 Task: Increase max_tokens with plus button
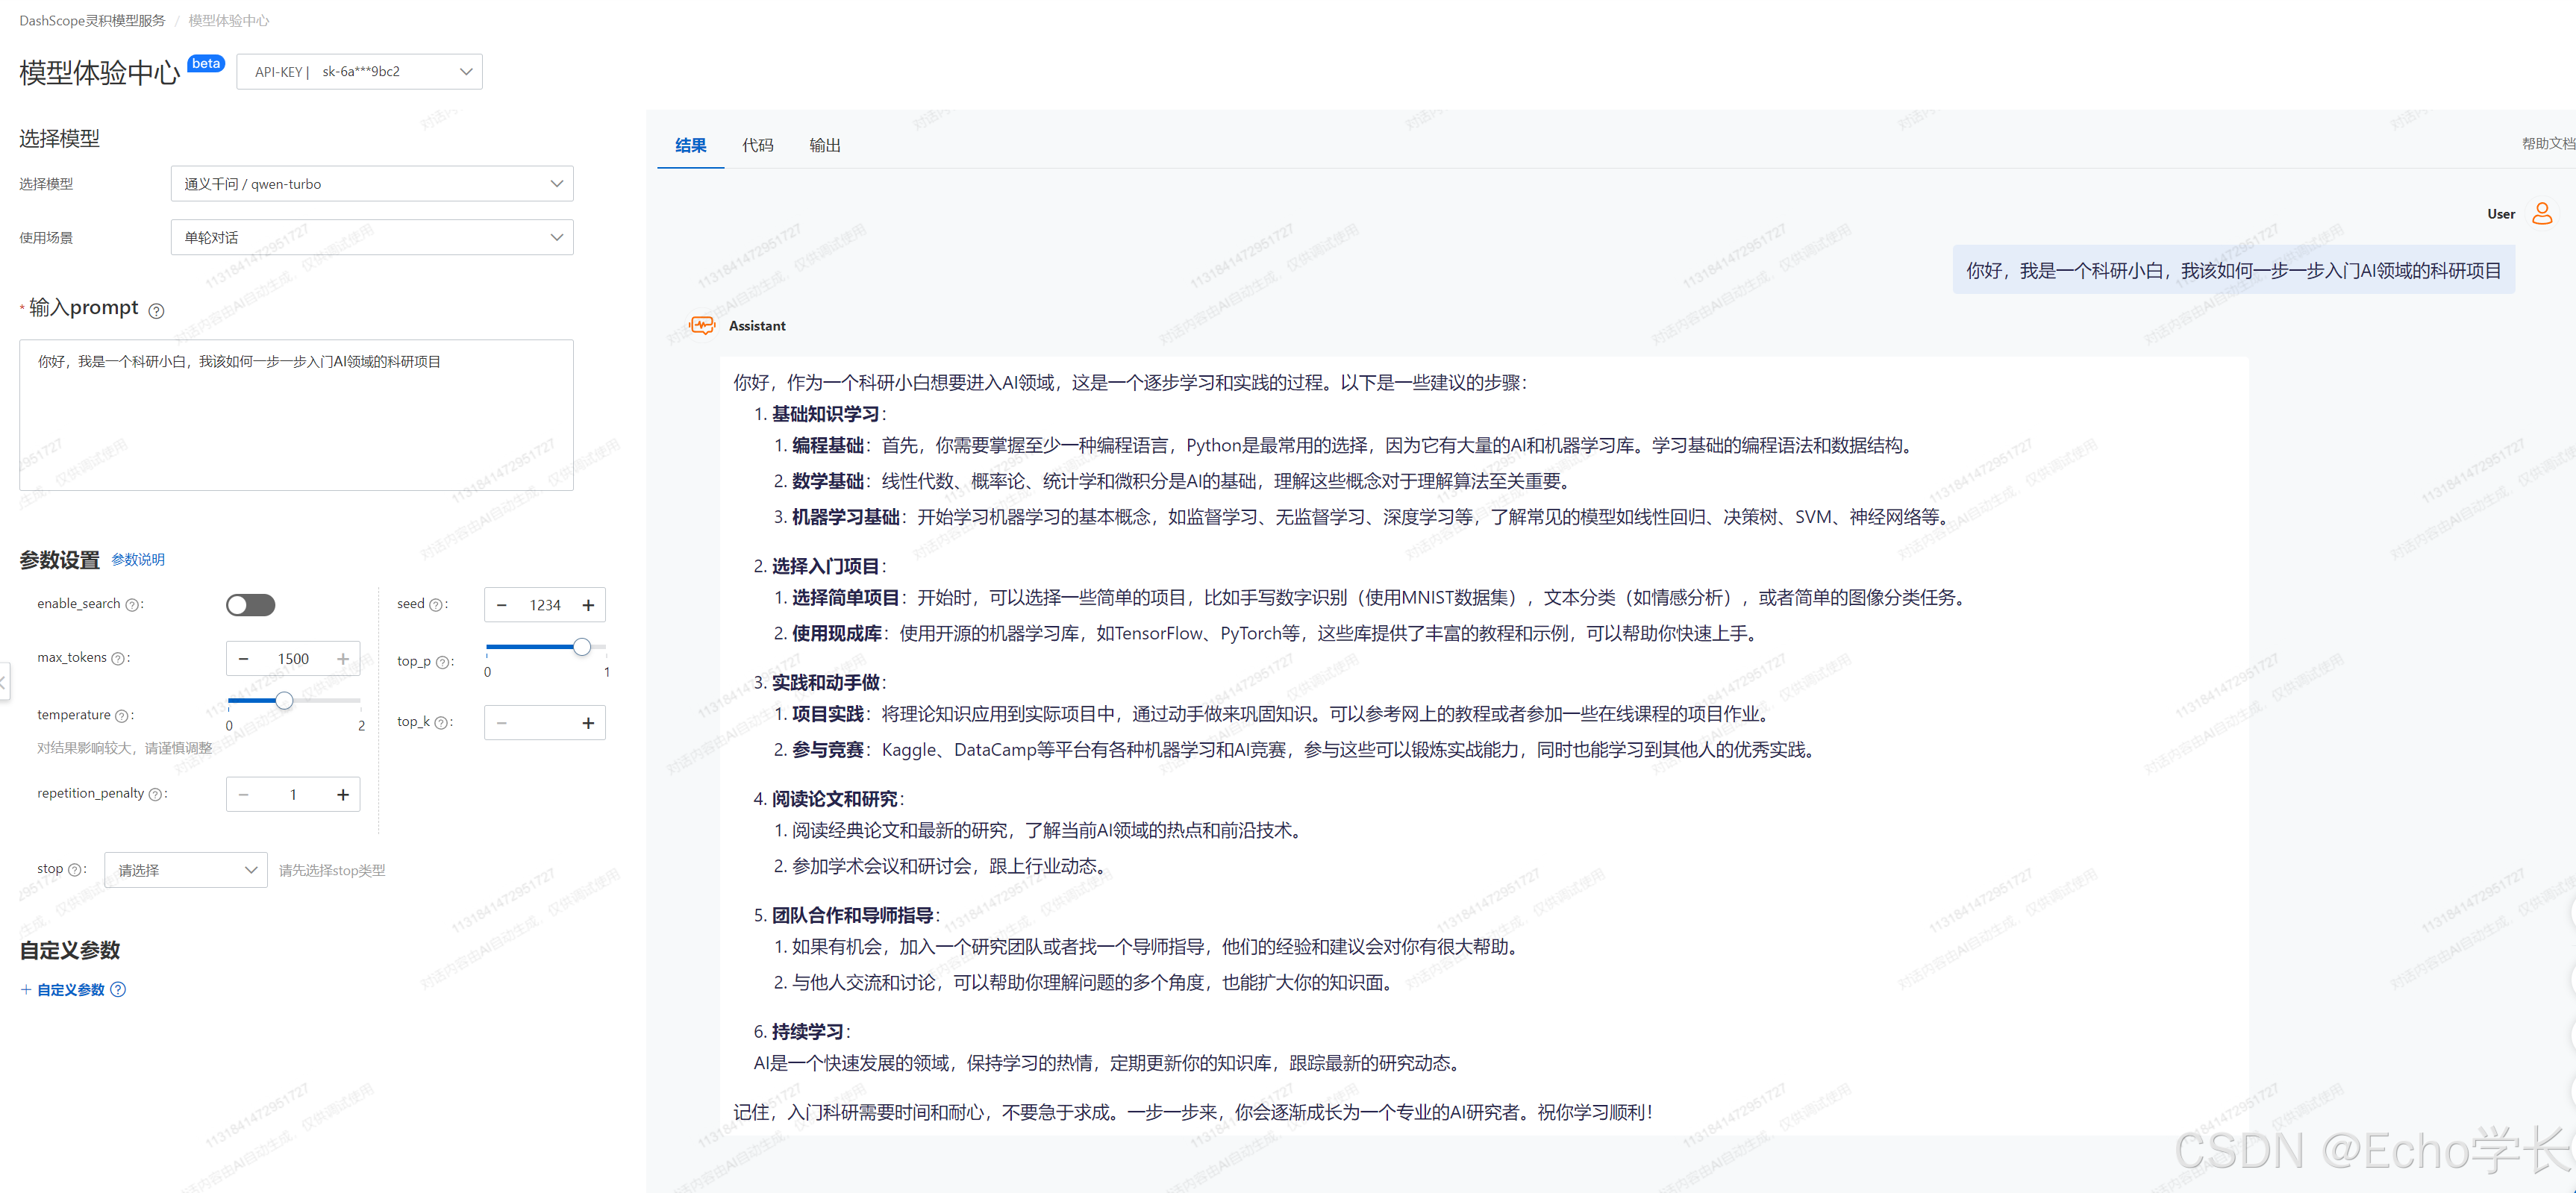343,658
